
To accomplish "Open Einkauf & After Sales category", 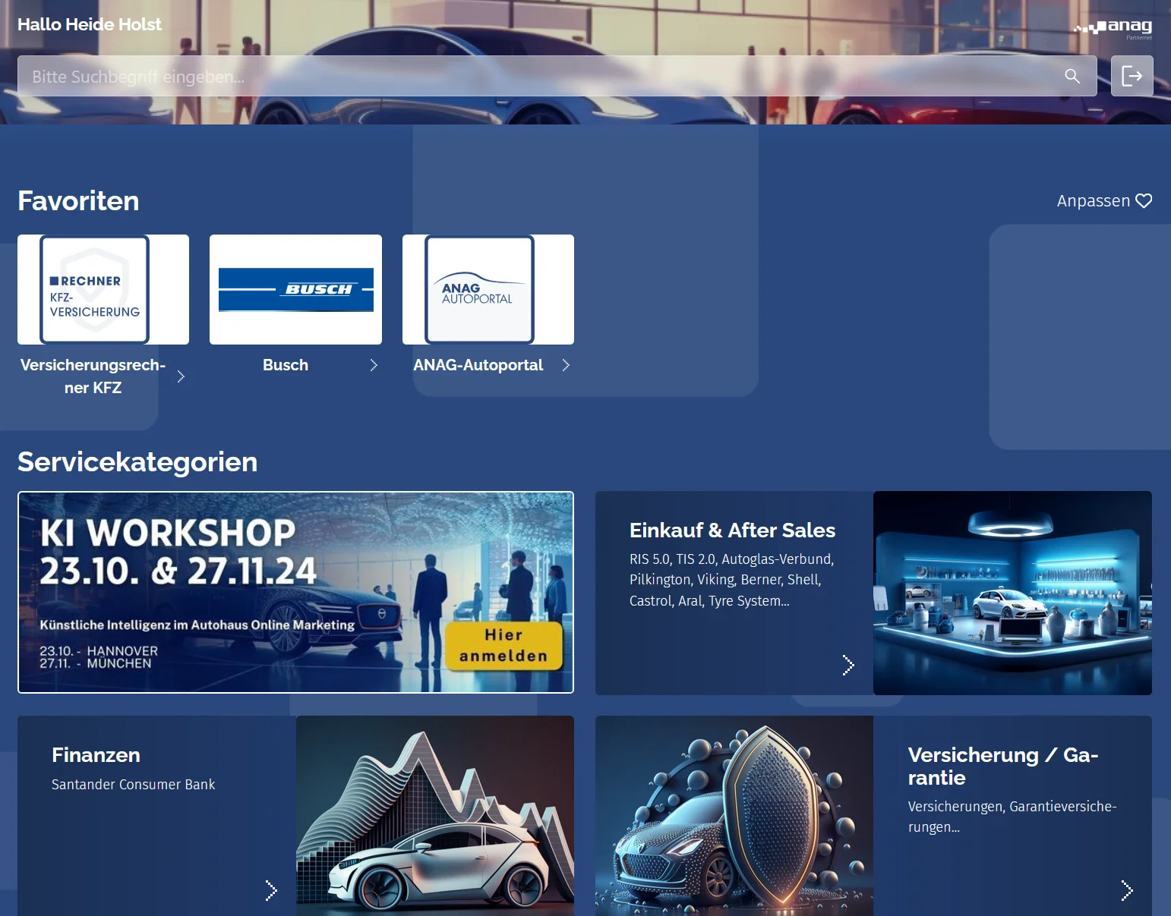I will pyautogui.click(x=732, y=530).
